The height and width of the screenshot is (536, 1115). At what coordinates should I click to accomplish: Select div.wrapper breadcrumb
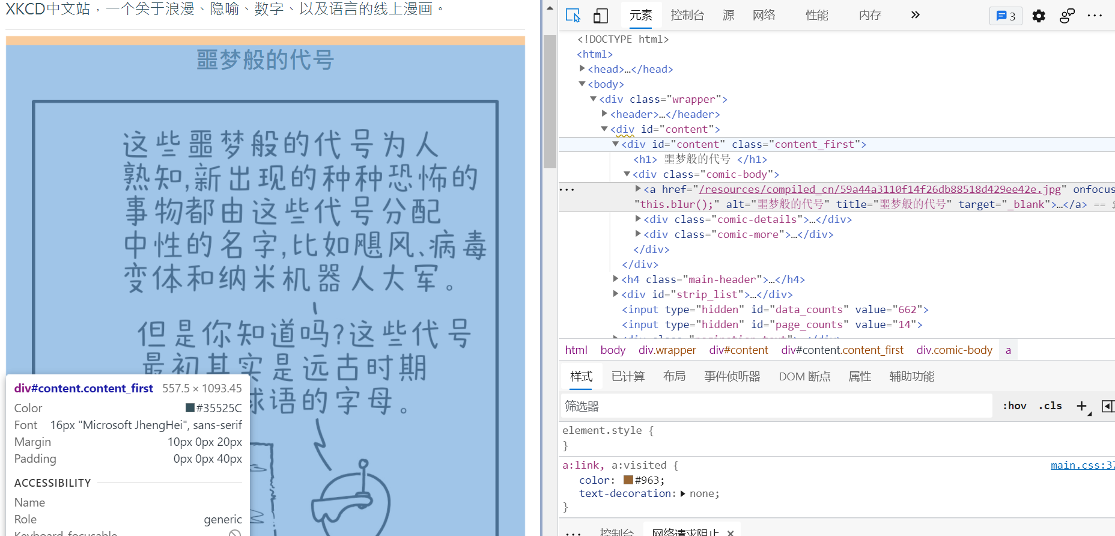pyautogui.click(x=667, y=350)
